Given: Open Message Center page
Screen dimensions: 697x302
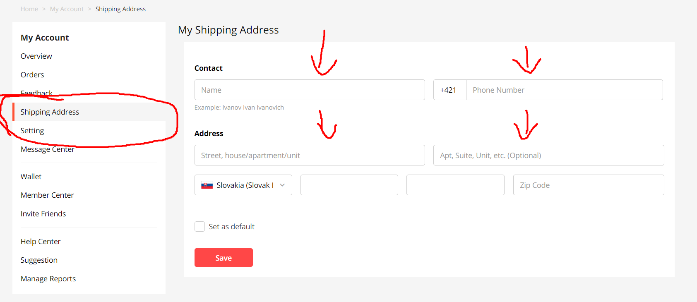Looking at the screenshot, I should tap(48, 149).
